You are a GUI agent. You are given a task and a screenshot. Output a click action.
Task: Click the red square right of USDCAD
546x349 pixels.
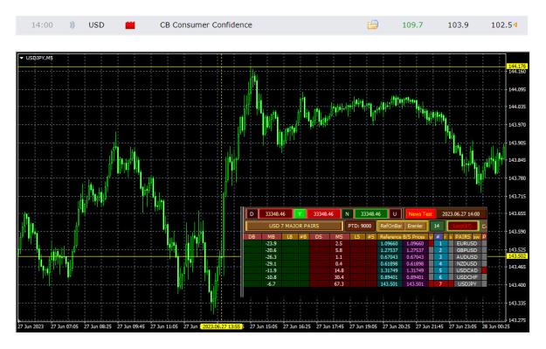(x=484, y=270)
